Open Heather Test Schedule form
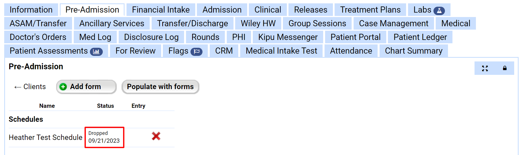This screenshot has width=522, height=155. pyautogui.click(x=46, y=137)
